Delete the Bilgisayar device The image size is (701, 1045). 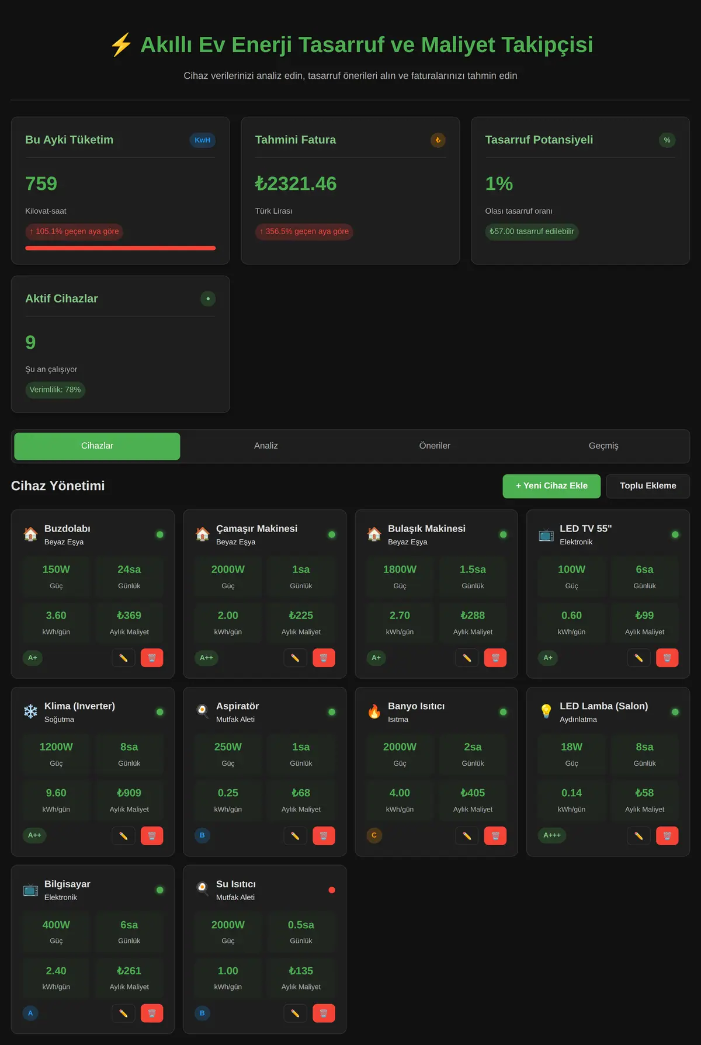pos(152,1013)
